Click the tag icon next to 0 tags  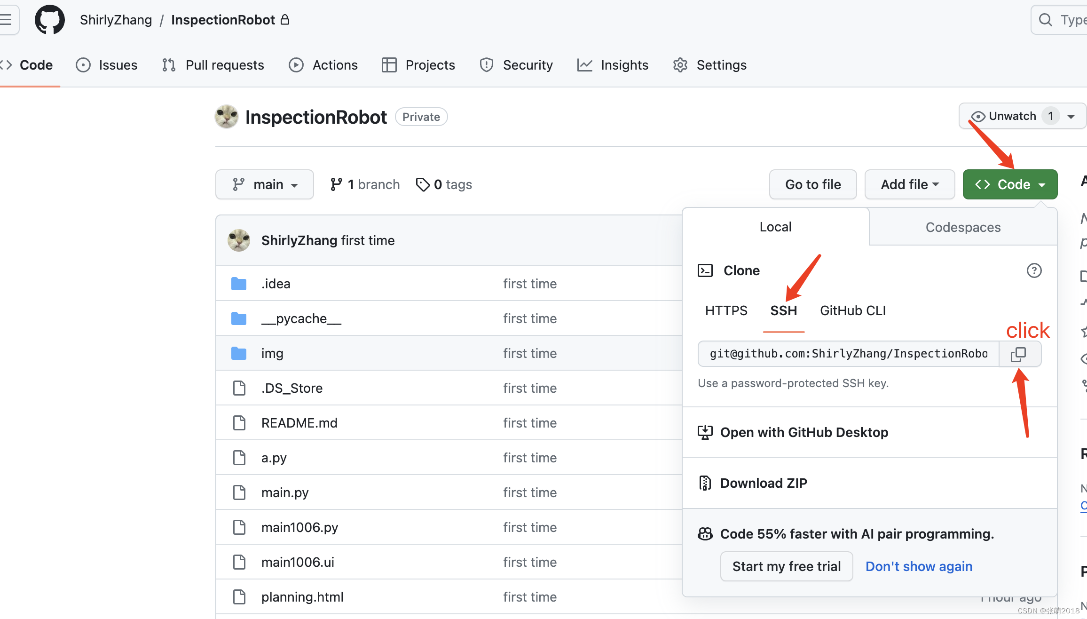coord(423,184)
